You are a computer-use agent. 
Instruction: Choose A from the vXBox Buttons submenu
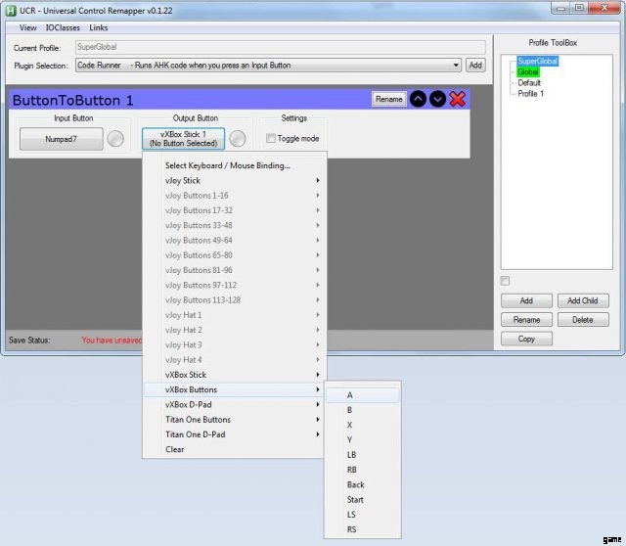362,395
